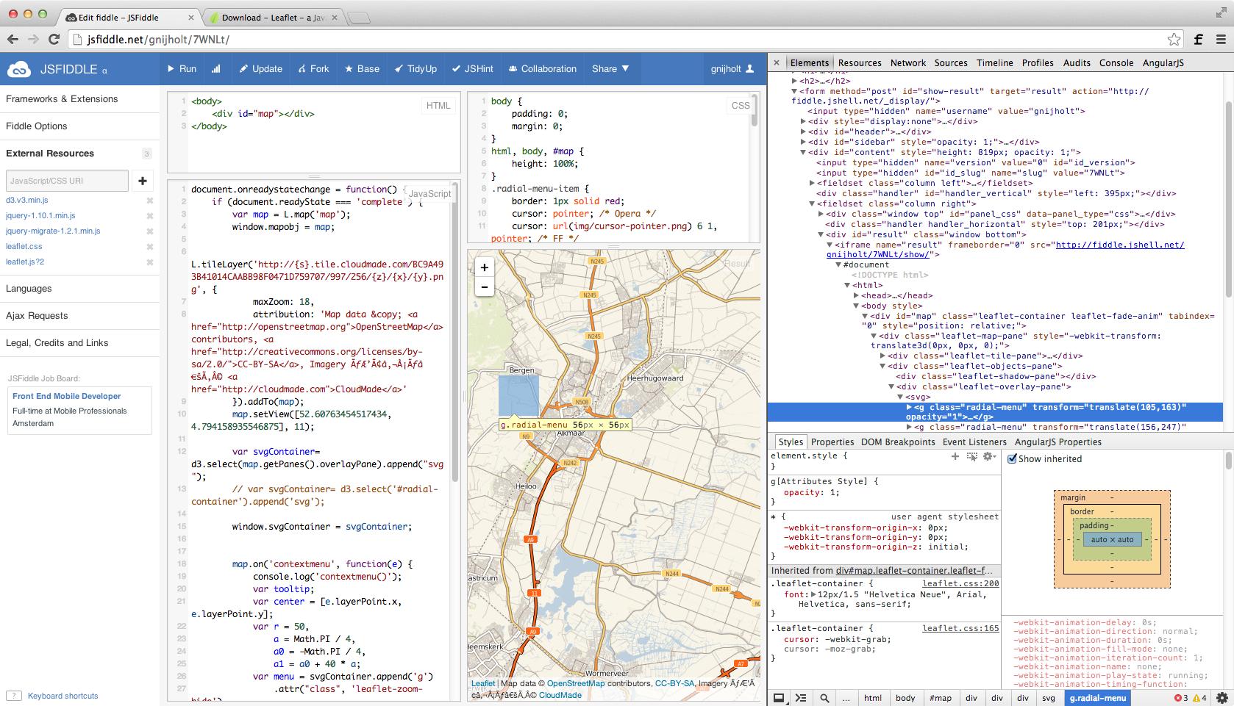
Task: Open the bar chart icon next to Run
Action: coord(215,68)
